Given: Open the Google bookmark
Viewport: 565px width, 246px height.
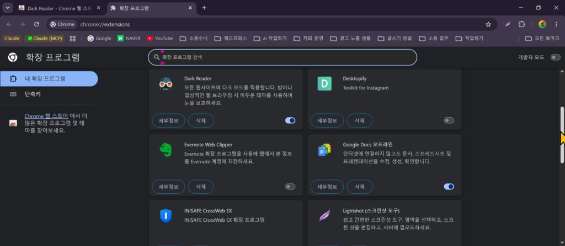Looking at the screenshot, I should 99,38.
